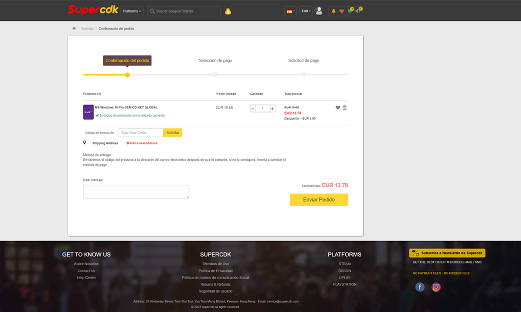Click the promo code input field

[140, 133]
